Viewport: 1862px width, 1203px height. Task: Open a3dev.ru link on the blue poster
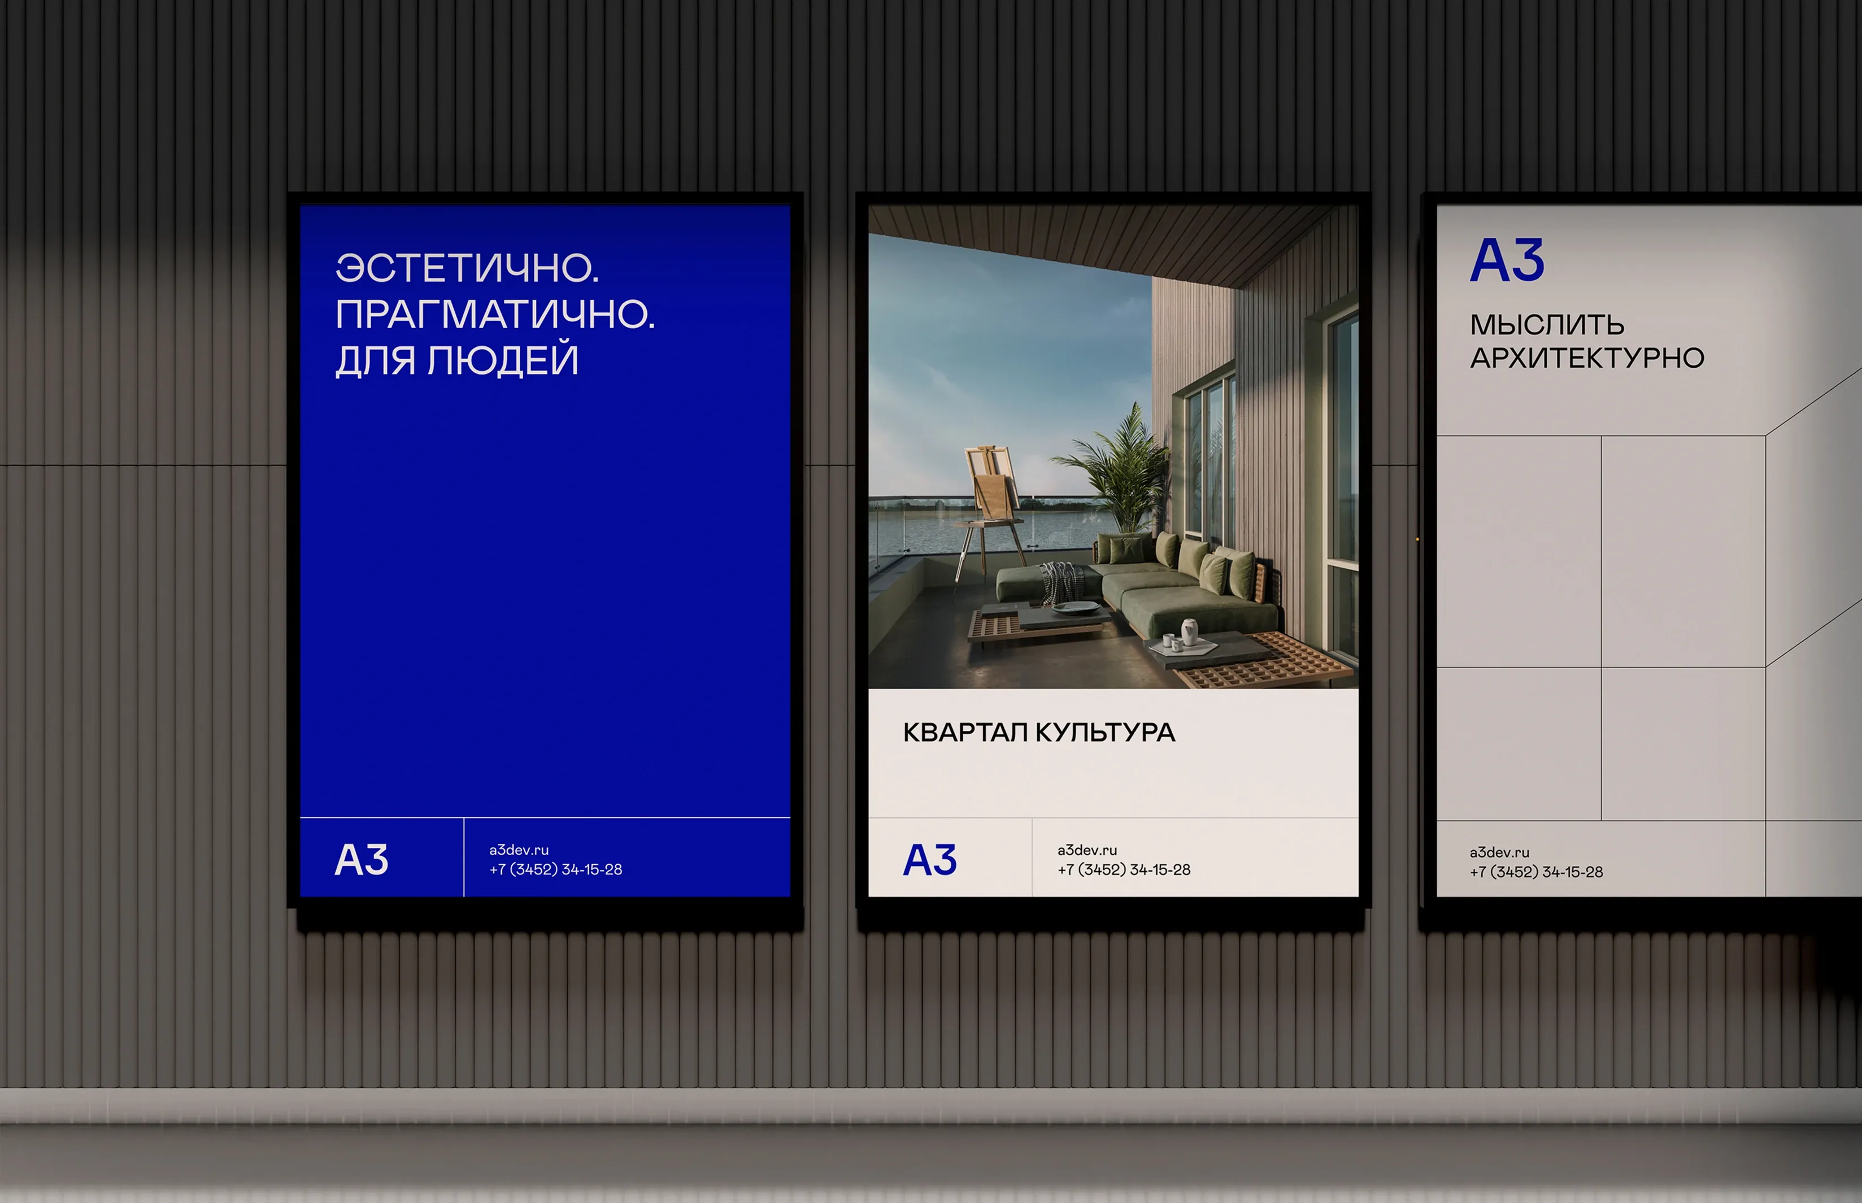(x=519, y=850)
